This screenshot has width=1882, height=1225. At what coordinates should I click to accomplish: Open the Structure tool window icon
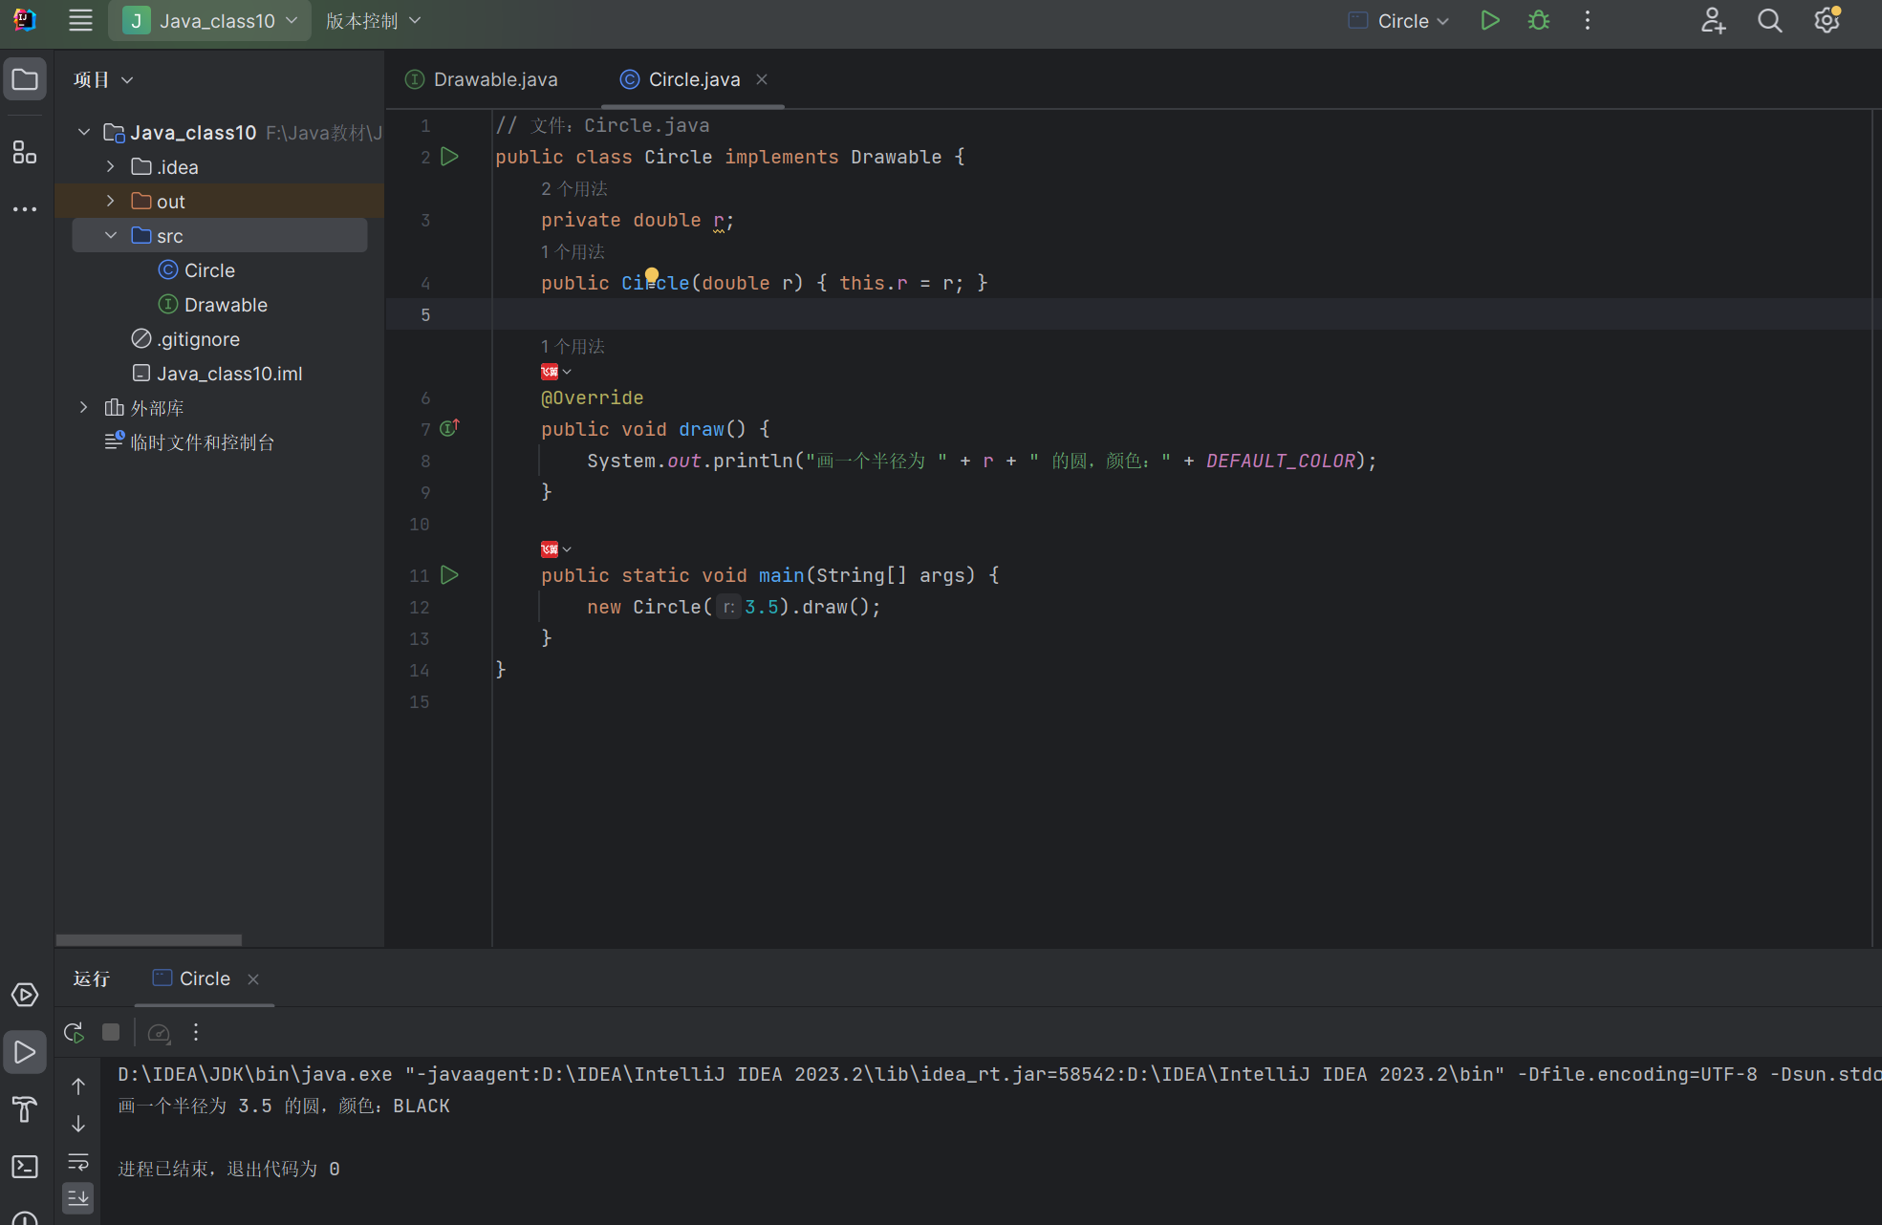pyautogui.click(x=25, y=152)
